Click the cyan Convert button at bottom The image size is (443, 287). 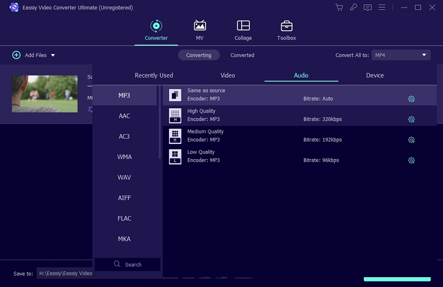coord(397,279)
